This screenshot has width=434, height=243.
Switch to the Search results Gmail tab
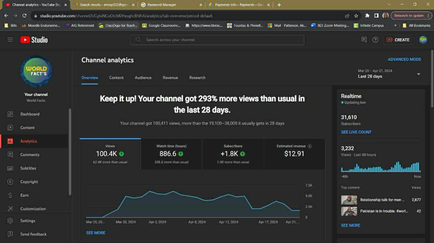point(103,5)
